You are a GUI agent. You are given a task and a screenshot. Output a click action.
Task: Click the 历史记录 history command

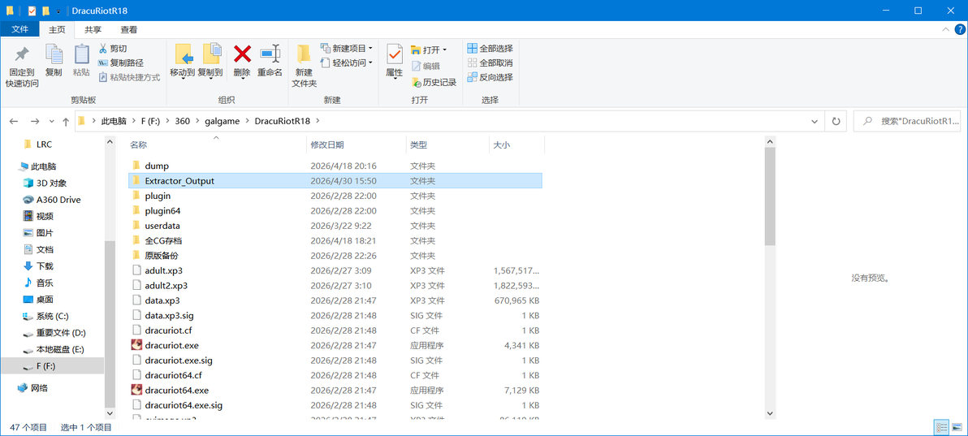click(x=434, y=82)
